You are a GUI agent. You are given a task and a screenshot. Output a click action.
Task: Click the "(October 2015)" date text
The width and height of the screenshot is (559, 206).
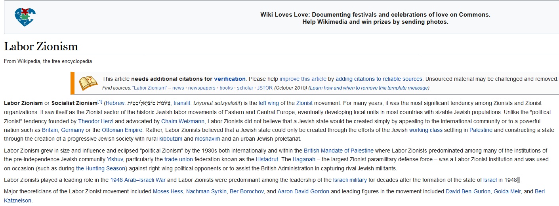[290, 88]
